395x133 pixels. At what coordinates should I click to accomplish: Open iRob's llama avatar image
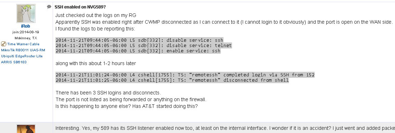[26, 13]
